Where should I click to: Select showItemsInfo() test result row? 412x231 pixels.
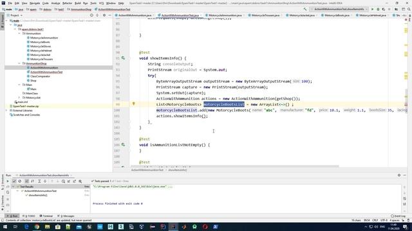tap(38, 195)
